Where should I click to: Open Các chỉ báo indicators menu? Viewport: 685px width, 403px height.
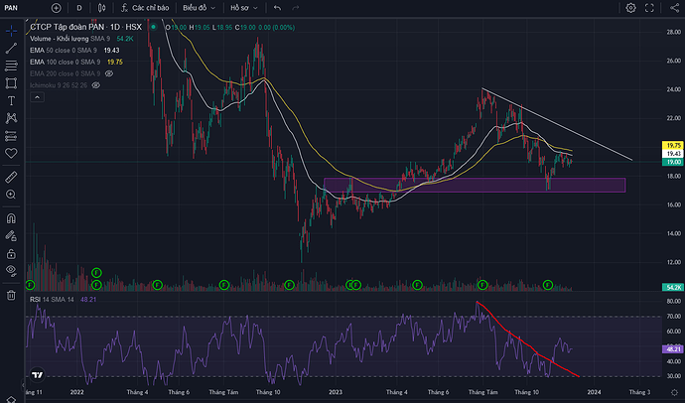click(x=145, y=8)
